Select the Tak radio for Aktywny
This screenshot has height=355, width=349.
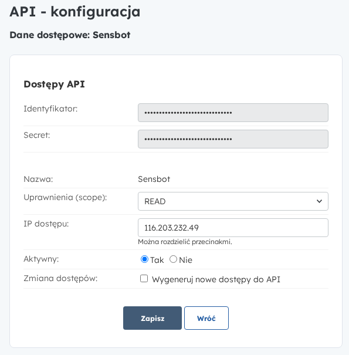(x=144, y=259)
